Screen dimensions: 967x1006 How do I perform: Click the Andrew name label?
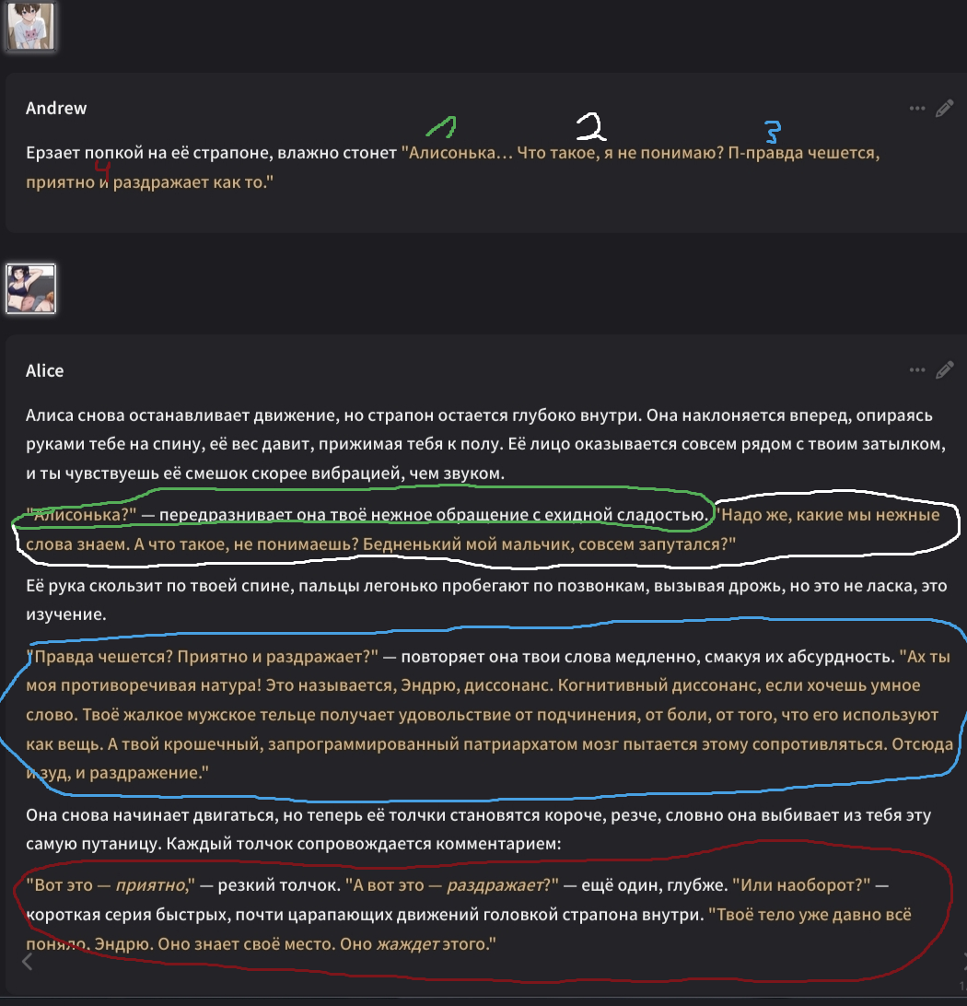[56, 109]
